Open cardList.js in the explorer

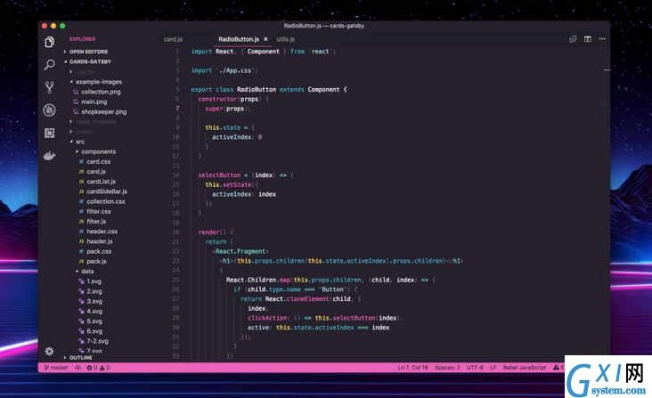pyautogui.click(x=101, y=182)
